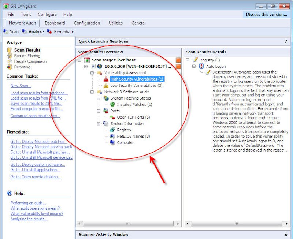
Task: Click the Results Filtering icon
Action: coord(10,56)
